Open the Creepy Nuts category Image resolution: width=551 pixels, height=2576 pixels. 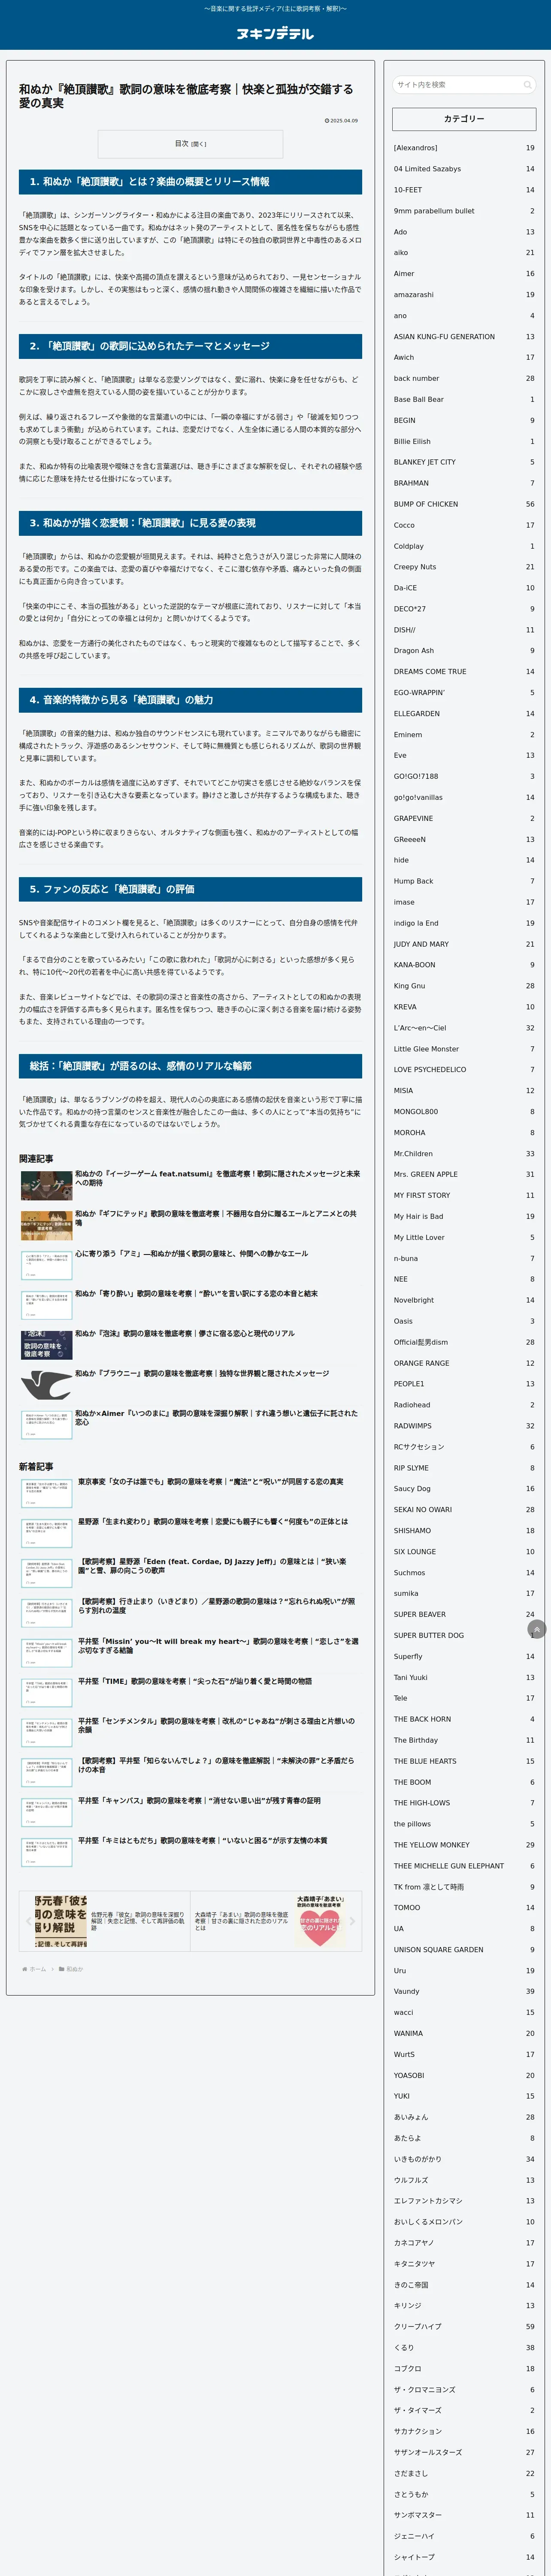pos(464,567)
